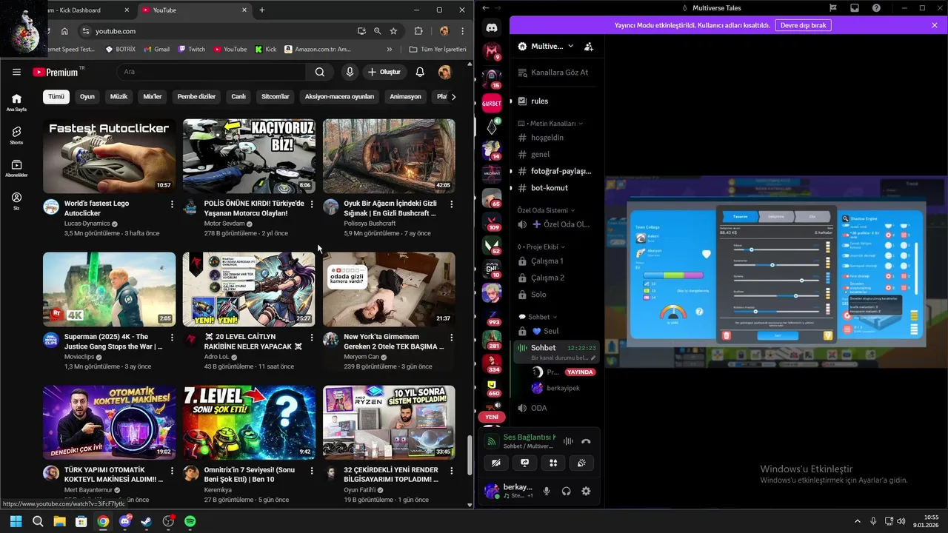Bookmark this page with Chrome star icon
Screen dimensions: 948x533
coord(393,31)
